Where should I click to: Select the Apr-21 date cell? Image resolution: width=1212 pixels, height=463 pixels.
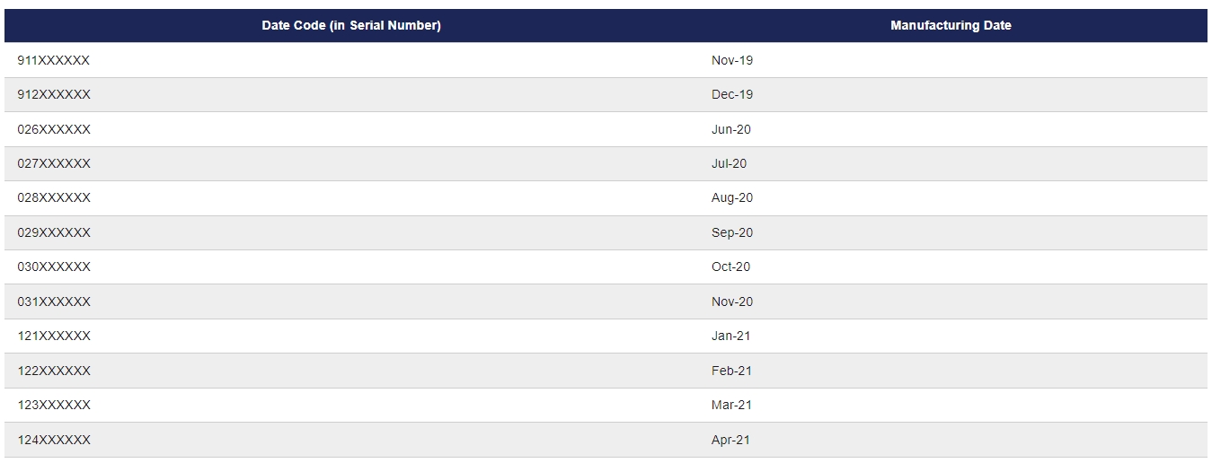pyautogui.click(x=731, y=440)
